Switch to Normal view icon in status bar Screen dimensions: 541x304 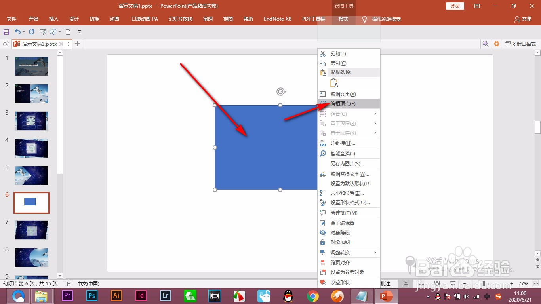click(x=406, y=284)
